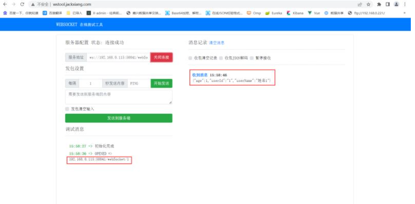The image size is (415, 204).
Task: Open the Chrome three-dot menu
Action: point(405,4)
